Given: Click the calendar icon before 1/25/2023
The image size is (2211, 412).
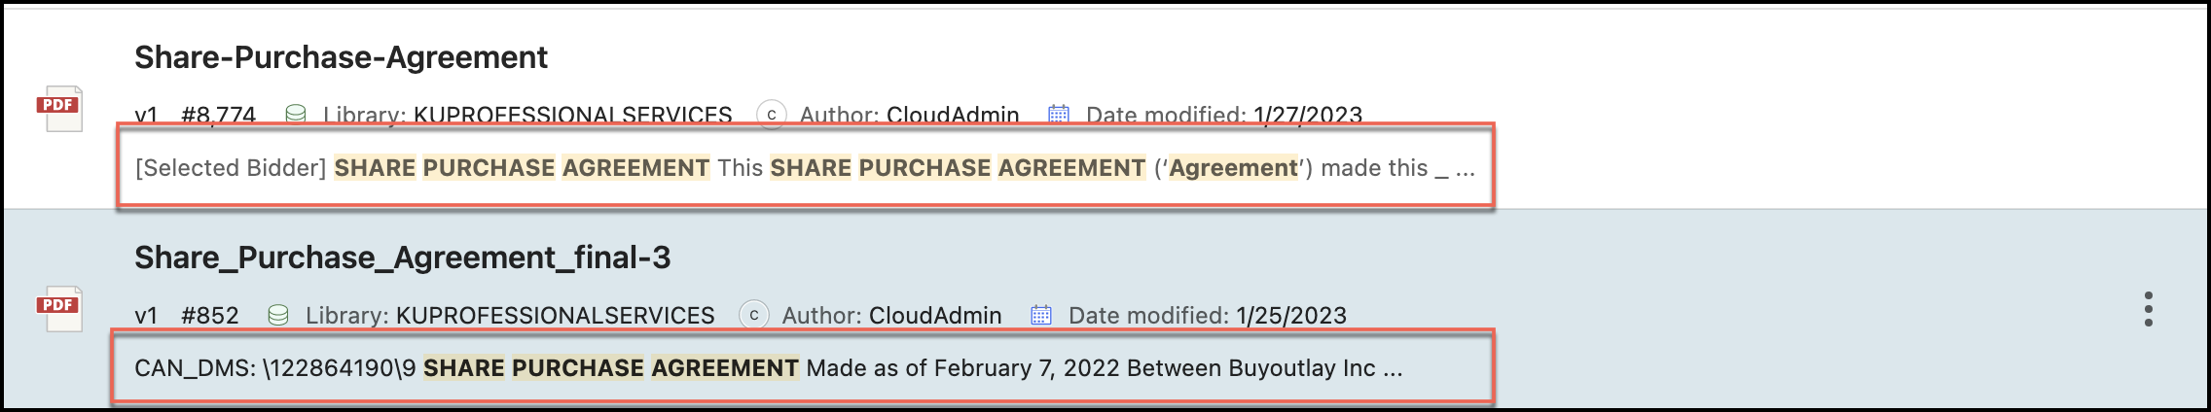Looking at the screenshot, I should point(1040,315).
